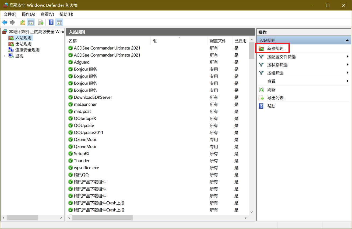Toggle the Show/Hide Action Pane icon
The height and width of the screenshot is (229, 352).
tap(59, 22)
